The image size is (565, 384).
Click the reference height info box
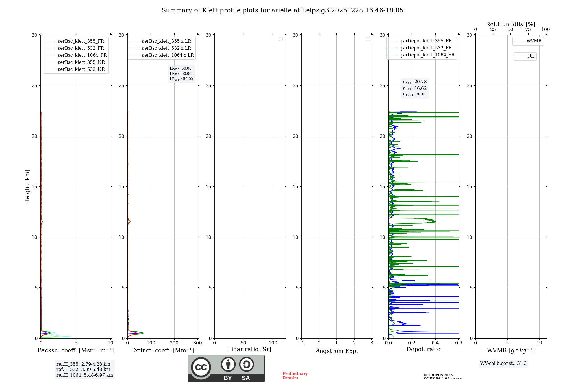pos(84,369)
